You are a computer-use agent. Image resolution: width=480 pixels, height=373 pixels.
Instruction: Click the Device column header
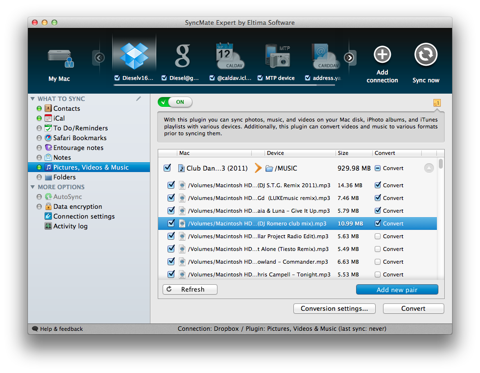tap(300, 153)
